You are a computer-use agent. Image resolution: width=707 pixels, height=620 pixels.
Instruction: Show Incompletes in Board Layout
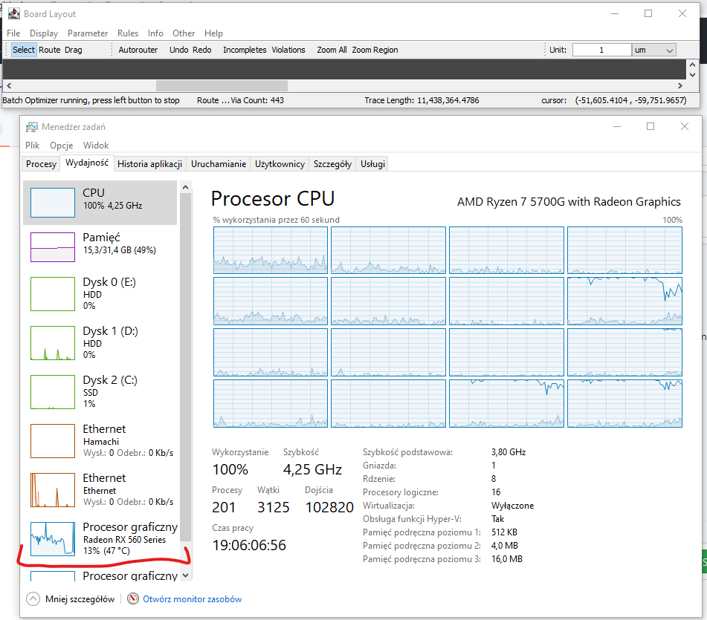click(245, 50)
